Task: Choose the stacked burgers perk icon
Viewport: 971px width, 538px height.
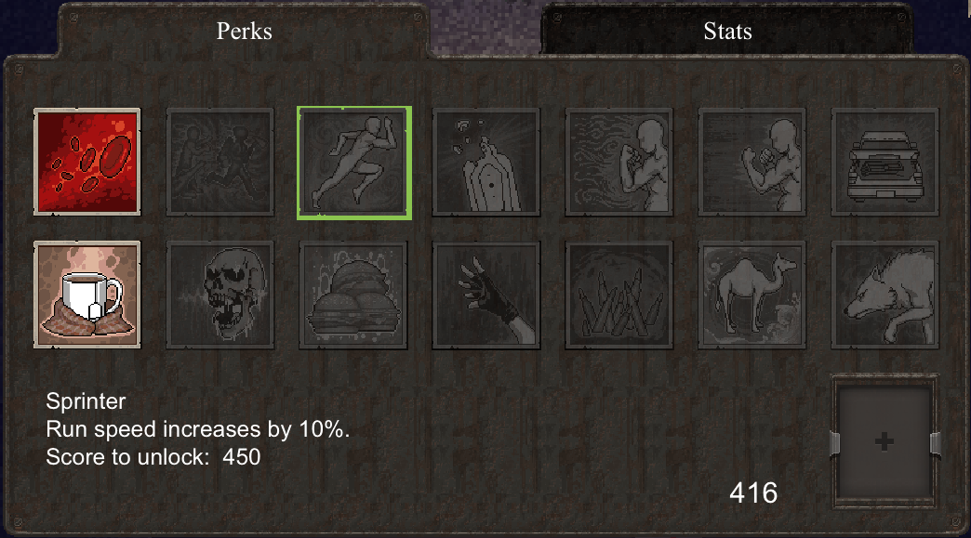Action: [353, 295]
